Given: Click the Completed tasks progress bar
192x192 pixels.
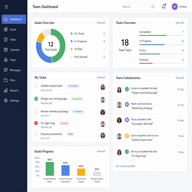Looking at the screenshot, I should click(161, 36).
